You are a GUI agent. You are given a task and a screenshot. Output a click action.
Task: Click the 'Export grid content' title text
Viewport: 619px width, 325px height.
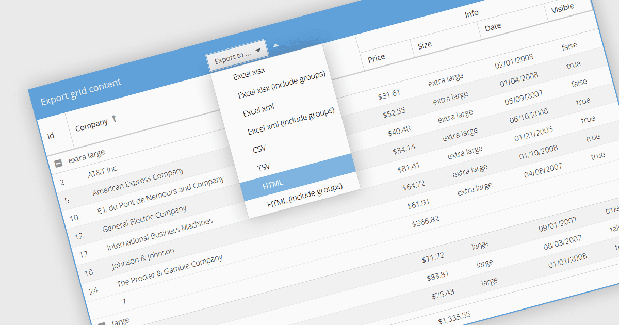(81, 91)
